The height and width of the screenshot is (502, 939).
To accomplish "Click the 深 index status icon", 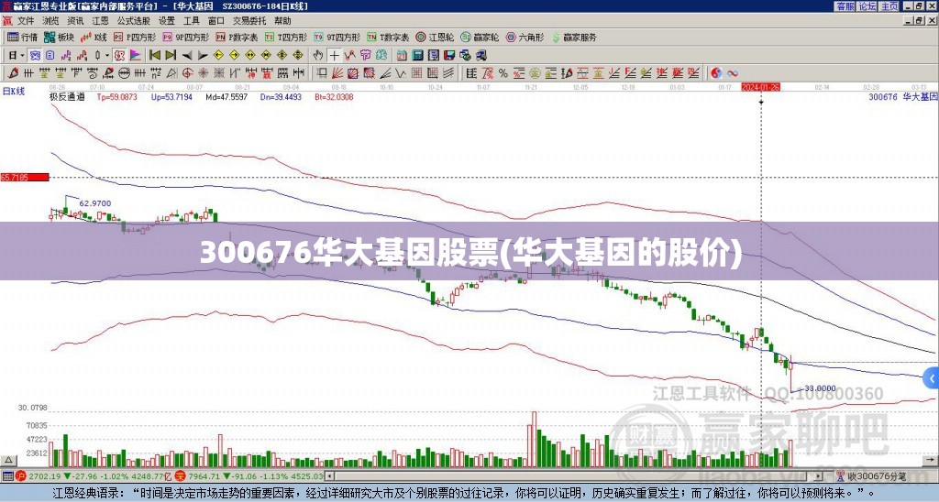I will [x=180, y=476].
